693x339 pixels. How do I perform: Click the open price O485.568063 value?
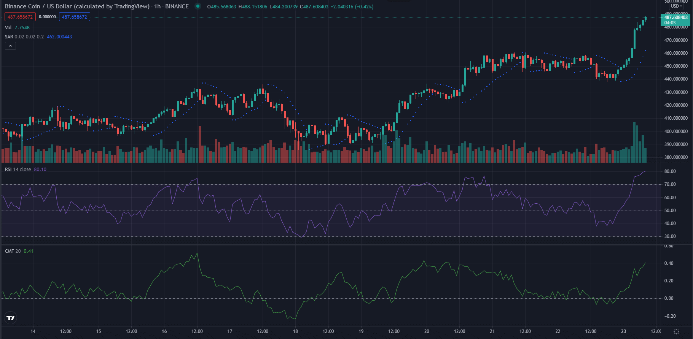pyautogui.click(x=221, y=7)
